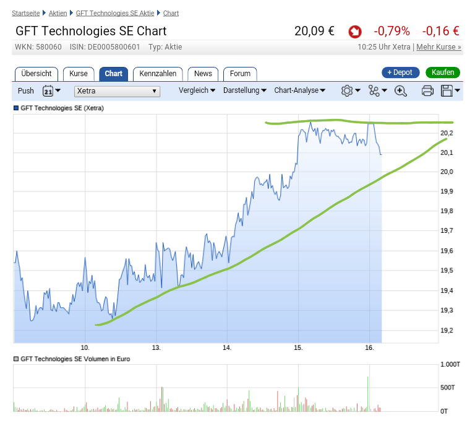475x423 pixels.
Task: Open the calendar date range icon
Action: coord(48,90)
